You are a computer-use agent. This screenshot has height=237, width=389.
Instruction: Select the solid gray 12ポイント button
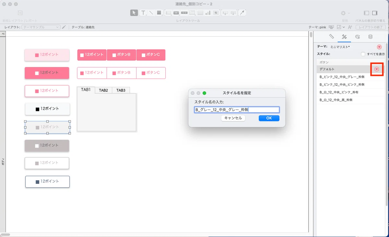(x=47, y=146)
